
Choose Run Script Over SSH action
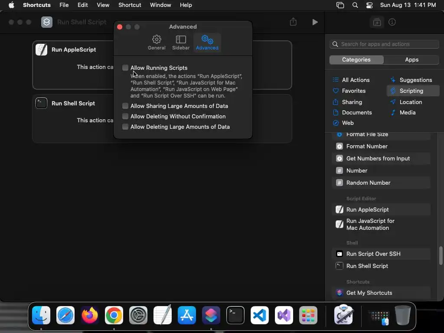pos(381,254)
